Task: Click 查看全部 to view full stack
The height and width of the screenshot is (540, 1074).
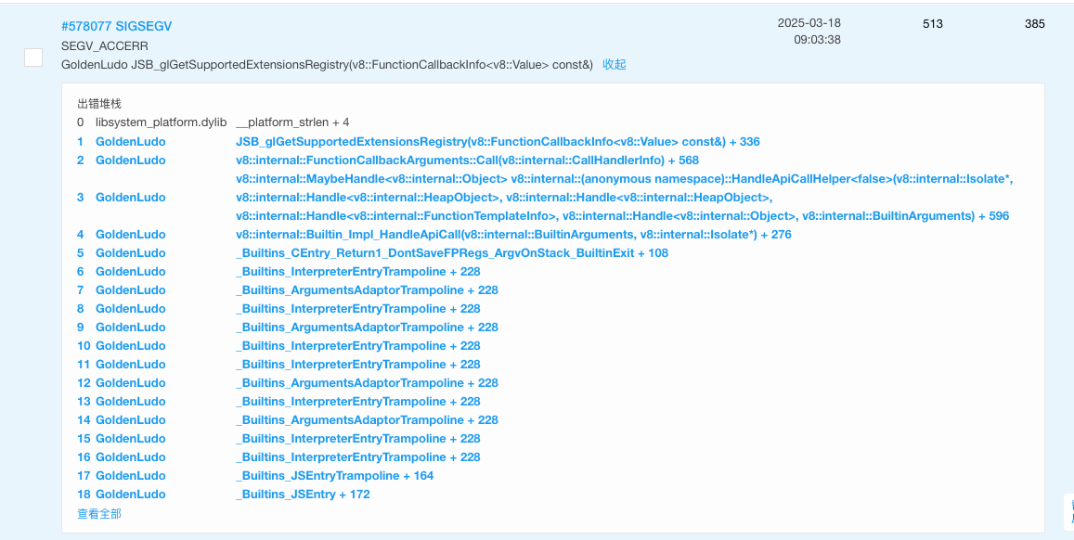Action: point(99,513)
